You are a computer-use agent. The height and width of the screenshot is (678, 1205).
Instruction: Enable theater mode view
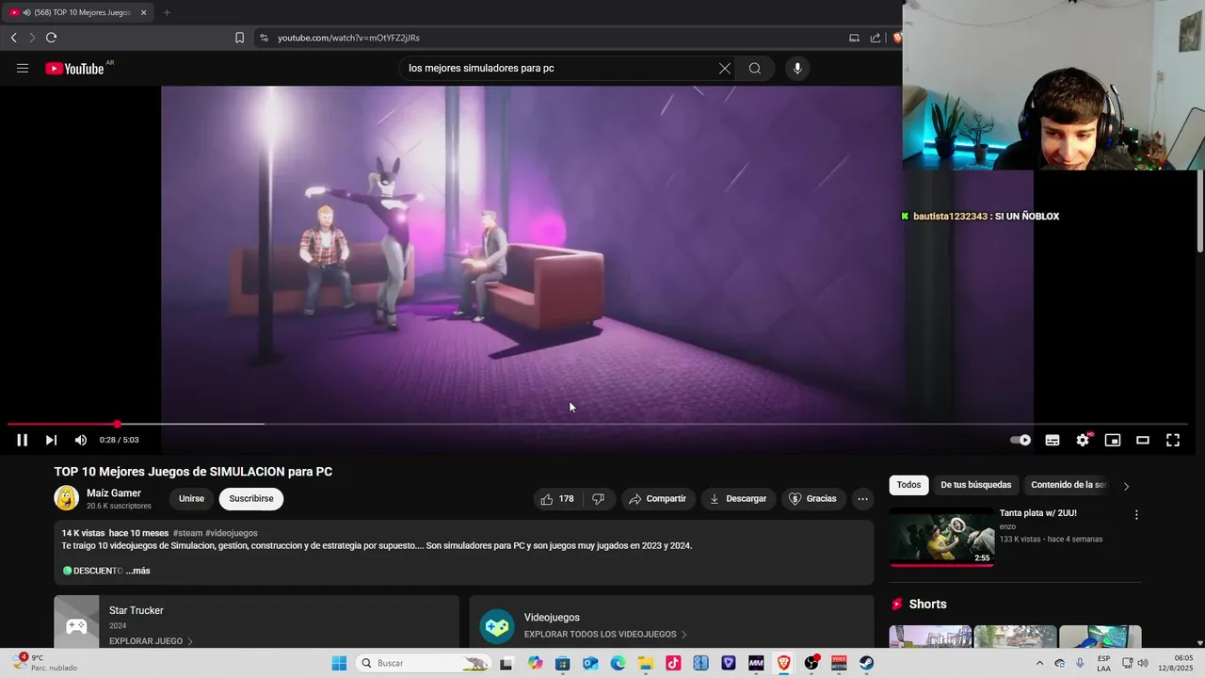[1143, 440]
